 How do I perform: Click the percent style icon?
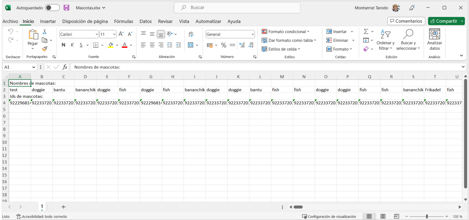point(224,45)
